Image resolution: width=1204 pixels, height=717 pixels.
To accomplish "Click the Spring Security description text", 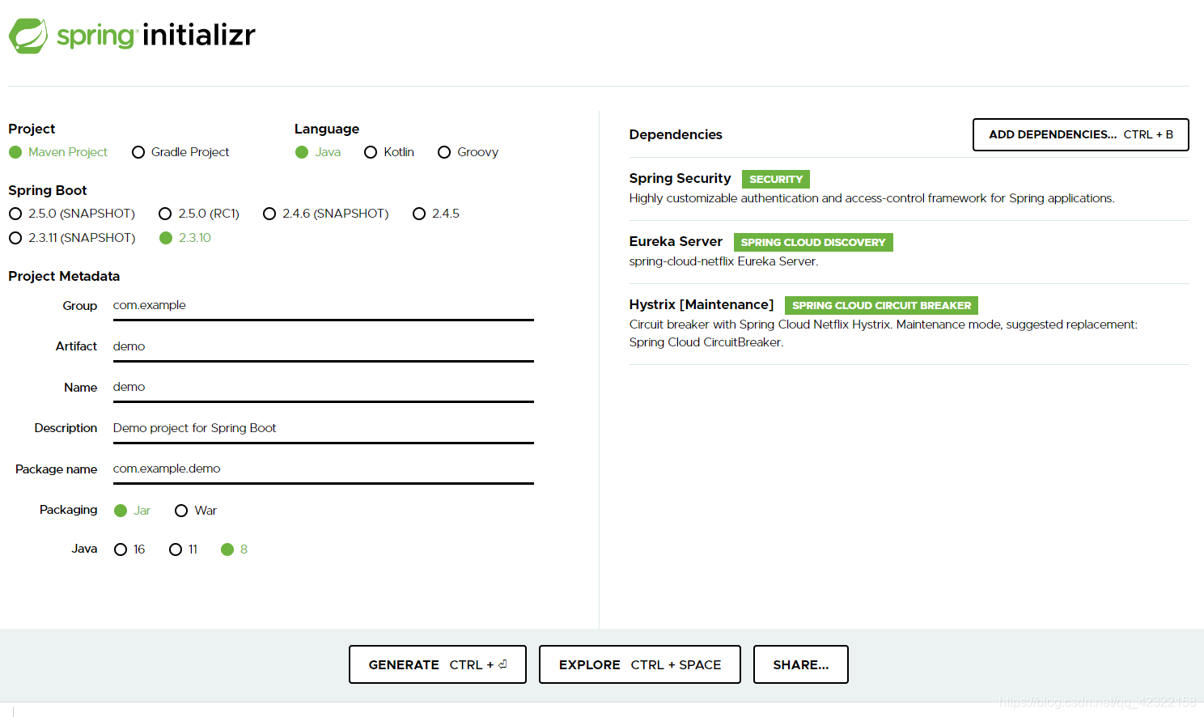I will [872, 198].
